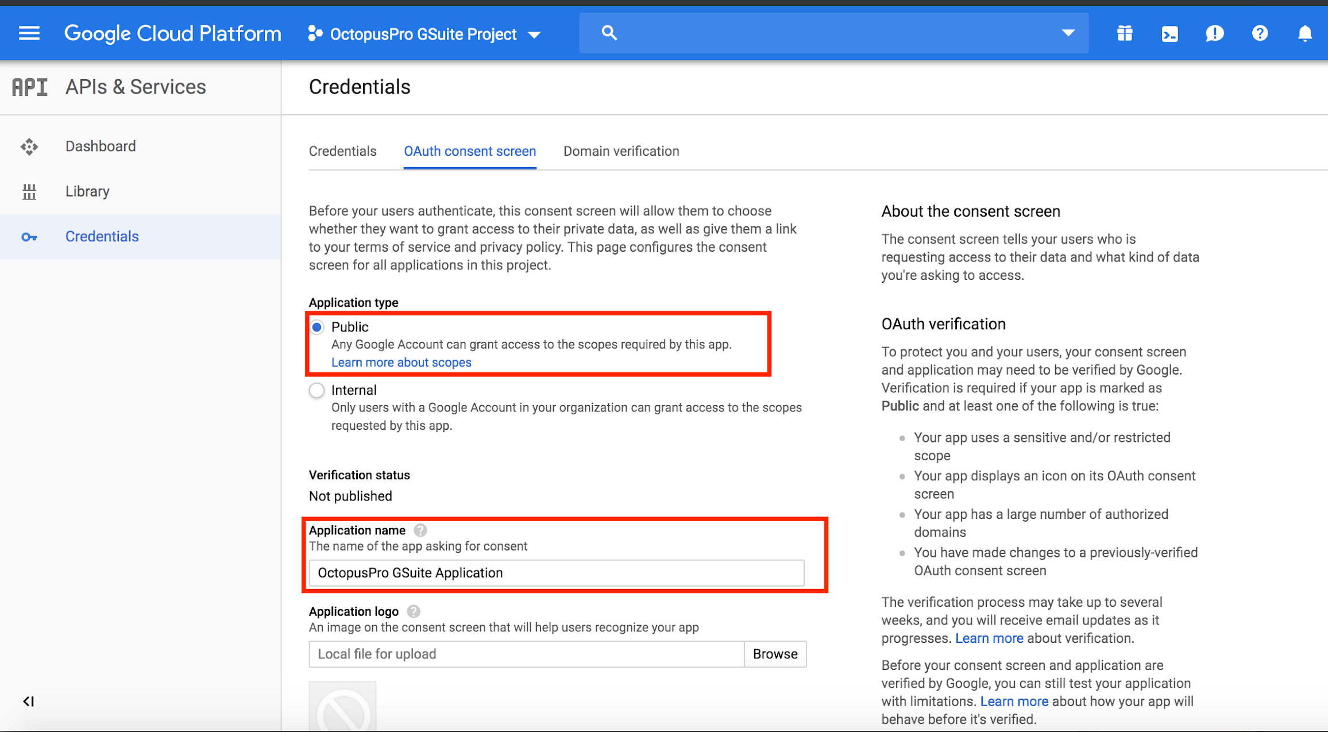This screenshot has width=1328, height=732.
Task: Collapse the sidebar with arrow icon
Action: pos(29,701)
